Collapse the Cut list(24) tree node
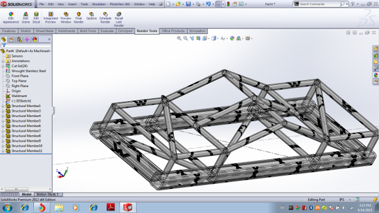Screen dimensions: 379x213 coord(3,66)
